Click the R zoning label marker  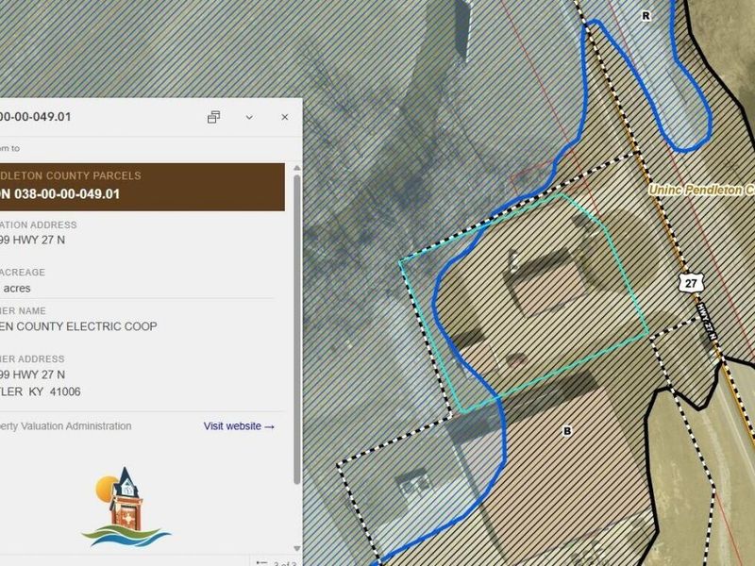[x=646, y=16]
